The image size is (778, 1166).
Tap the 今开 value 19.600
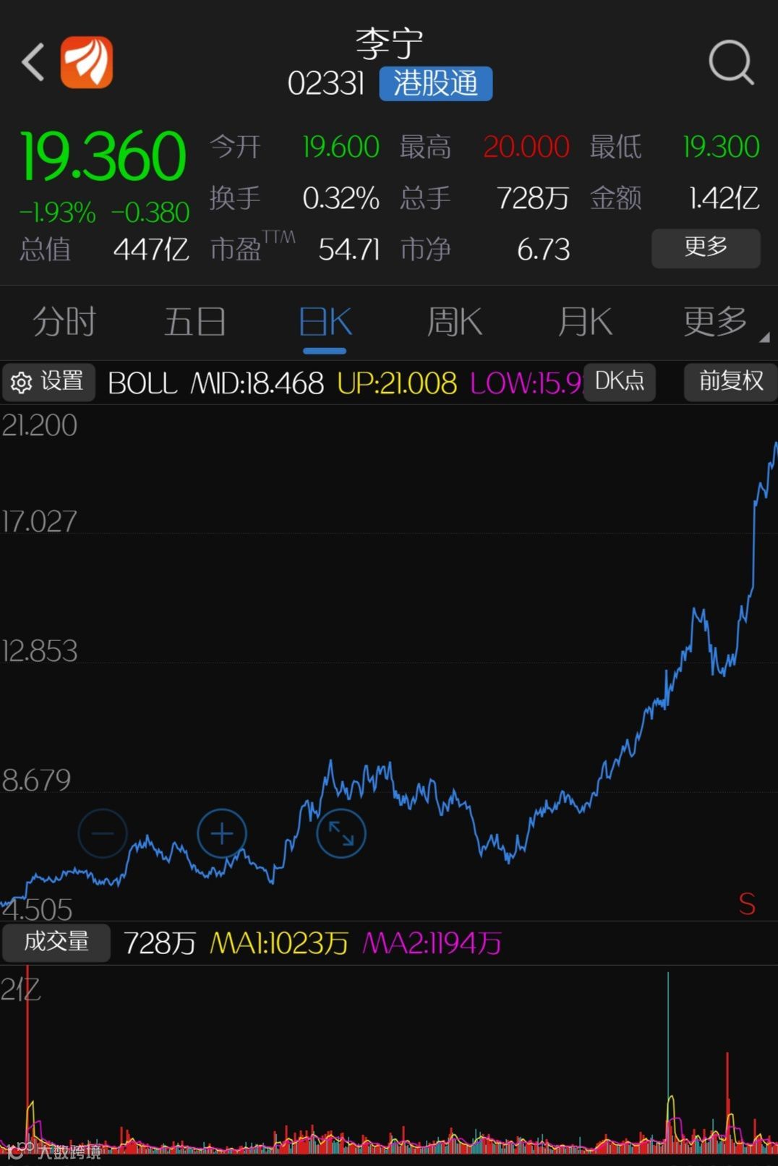[x=341, y=147]
